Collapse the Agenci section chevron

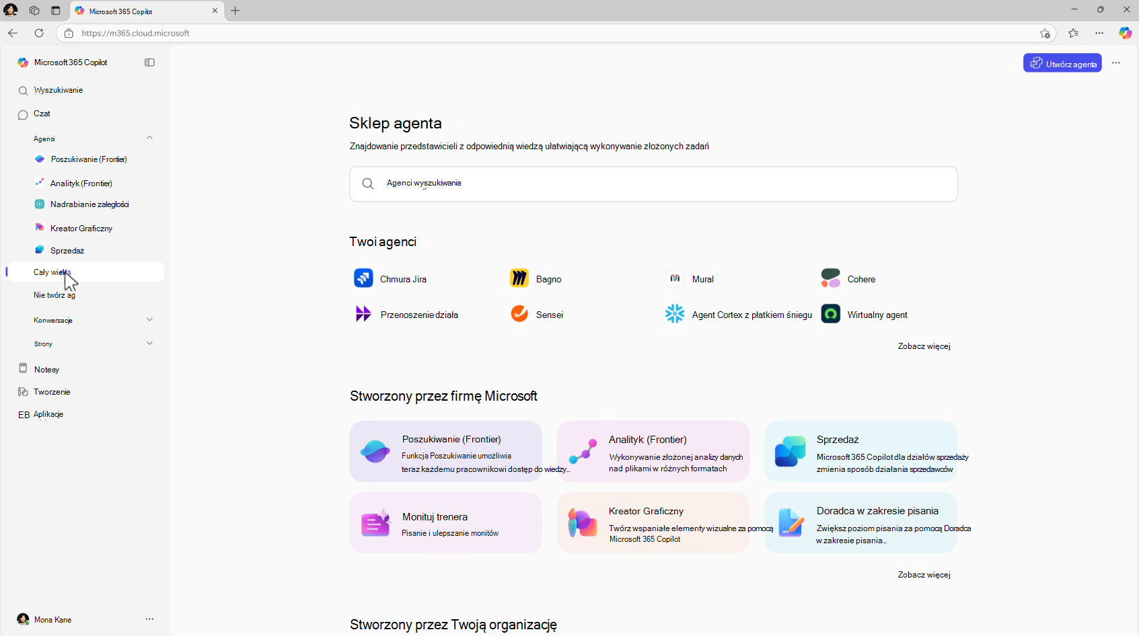click(x=149, y=138)
